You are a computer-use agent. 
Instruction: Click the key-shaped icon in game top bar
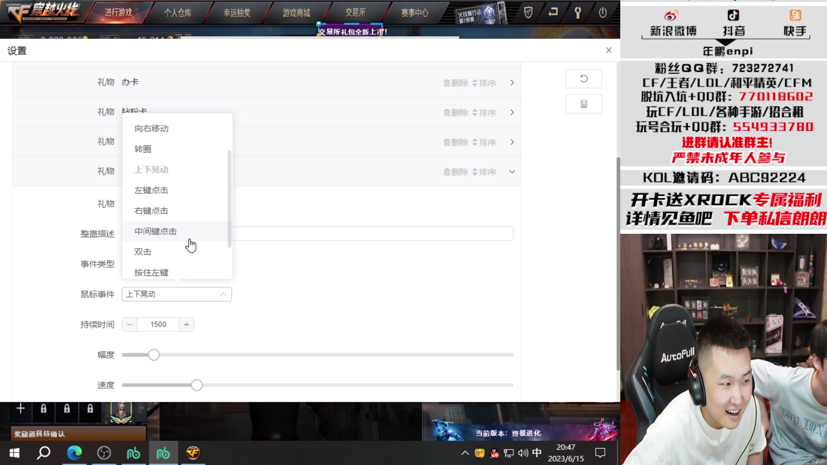[x=578, y=12]
